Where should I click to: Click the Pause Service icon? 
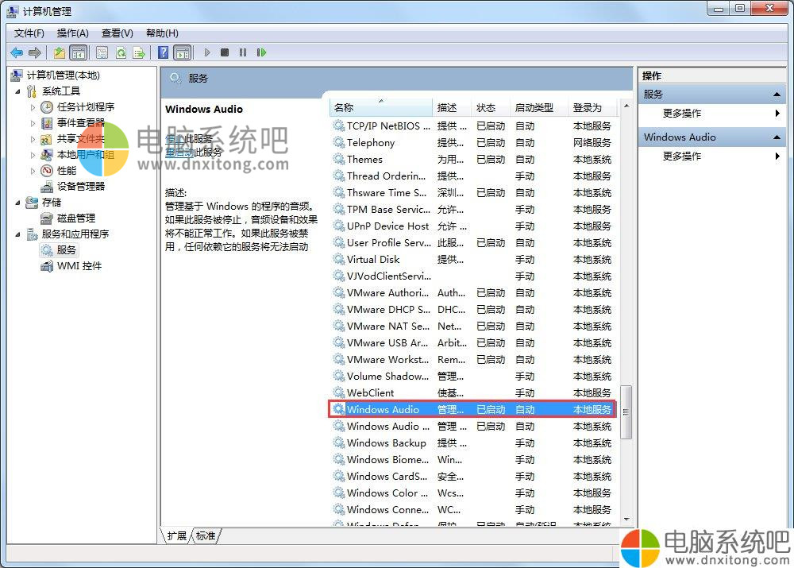[x=242, y=52]
